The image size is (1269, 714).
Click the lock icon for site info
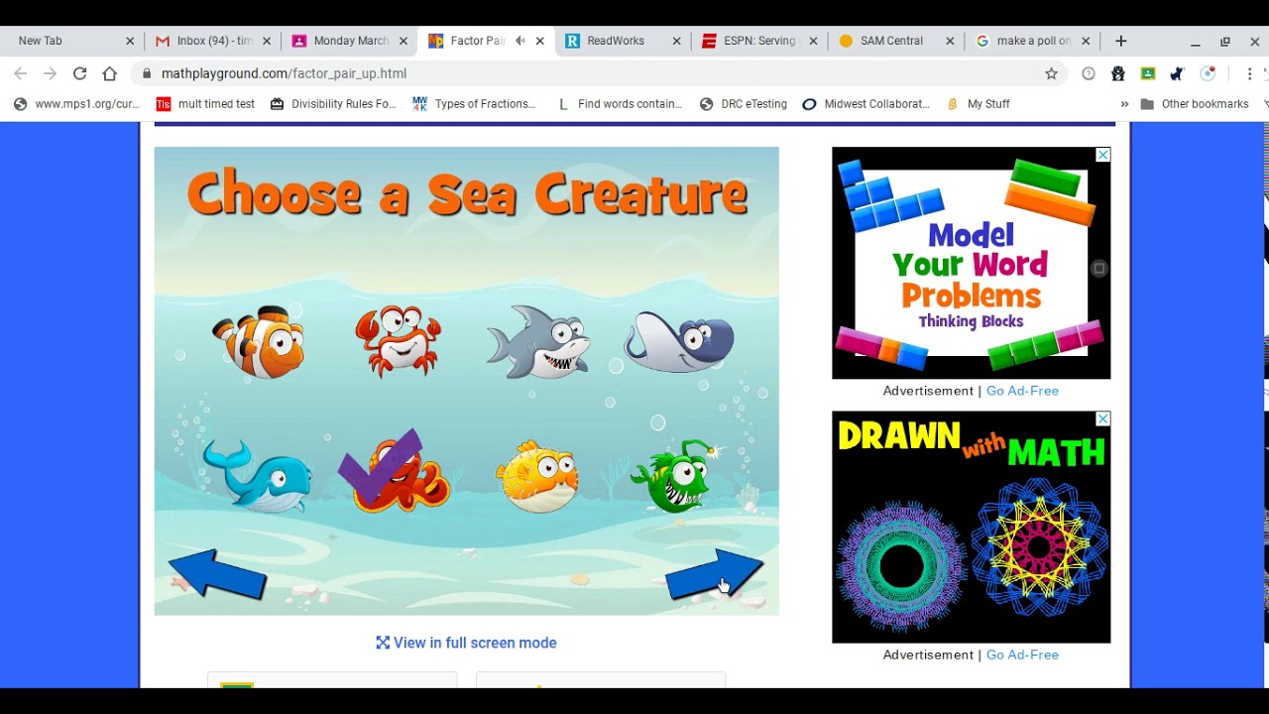[147, 73]
